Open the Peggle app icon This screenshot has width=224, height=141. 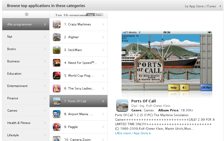57,127
